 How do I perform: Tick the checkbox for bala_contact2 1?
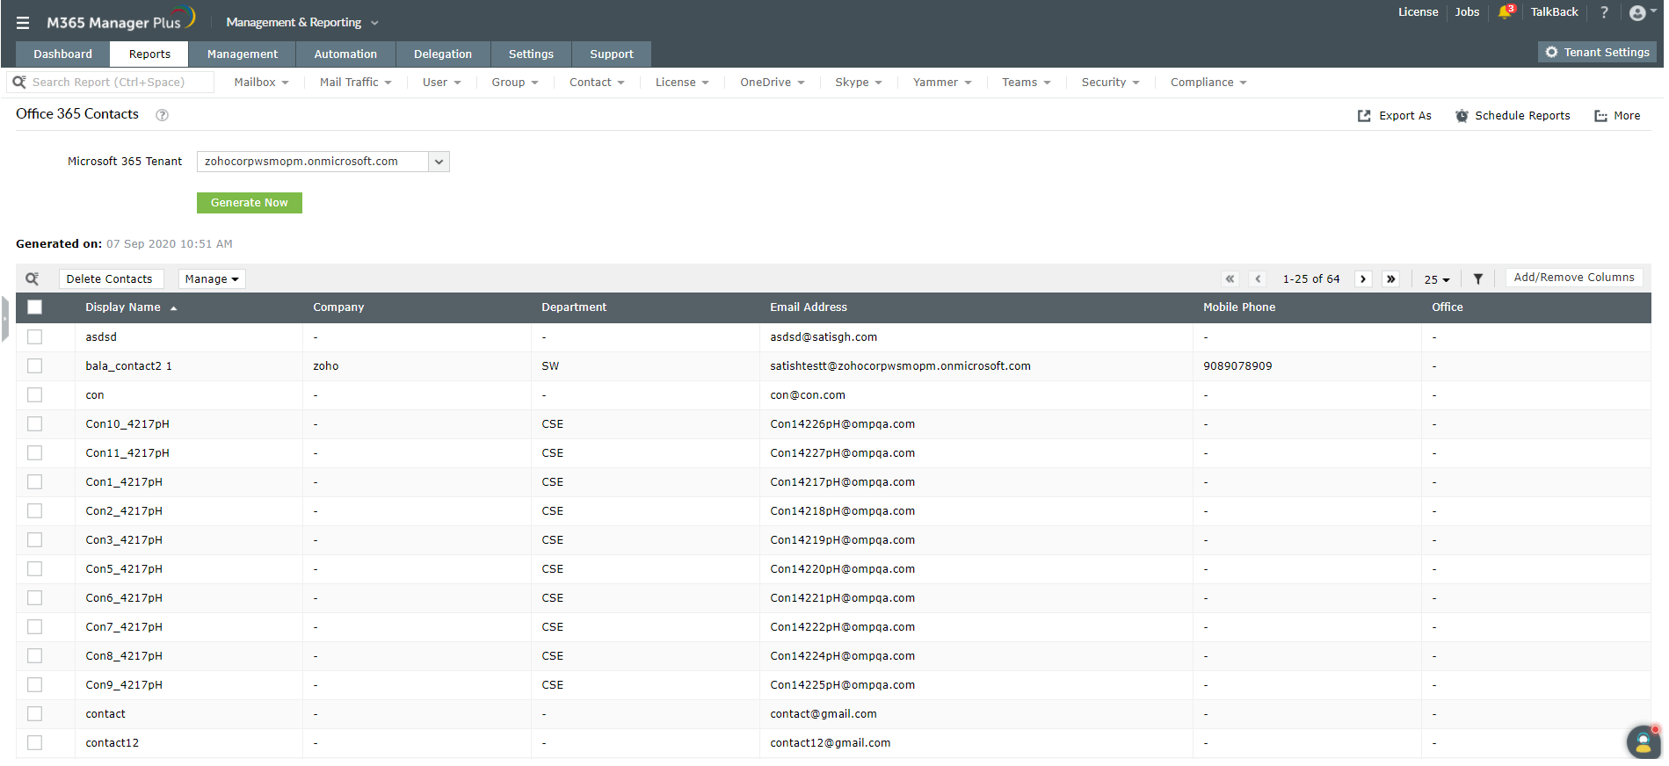35,366
